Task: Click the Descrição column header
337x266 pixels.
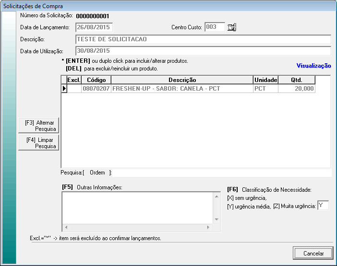Action: coord(182,80)
